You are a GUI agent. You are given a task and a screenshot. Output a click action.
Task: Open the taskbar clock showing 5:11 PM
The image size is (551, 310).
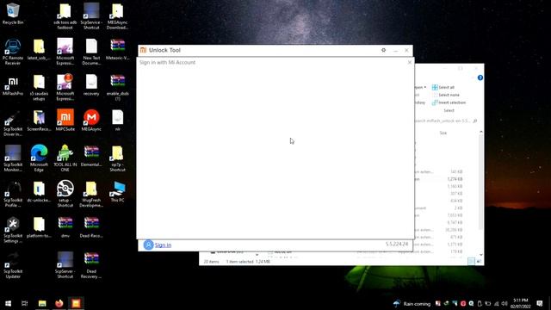pyautogui.click(x=520, y=303)
